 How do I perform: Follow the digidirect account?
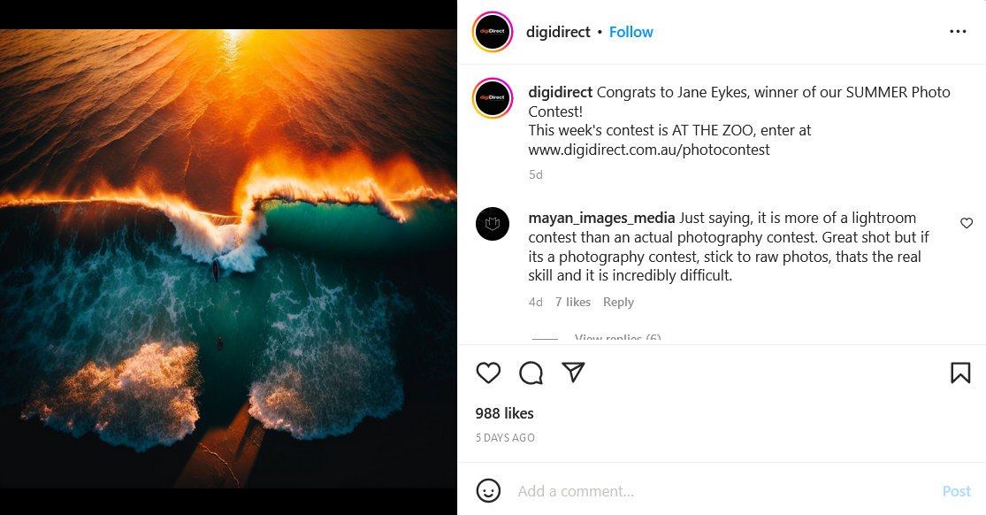(x=631, y=32)
